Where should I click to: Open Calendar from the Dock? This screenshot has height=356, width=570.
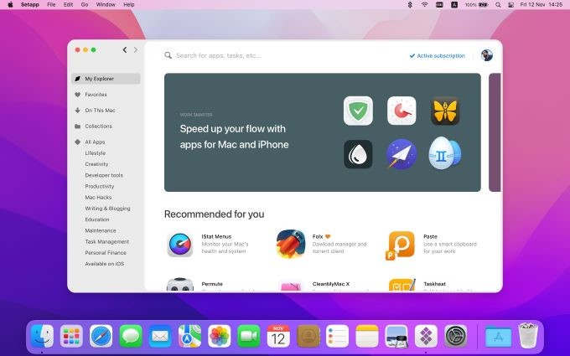click(278, 336)
